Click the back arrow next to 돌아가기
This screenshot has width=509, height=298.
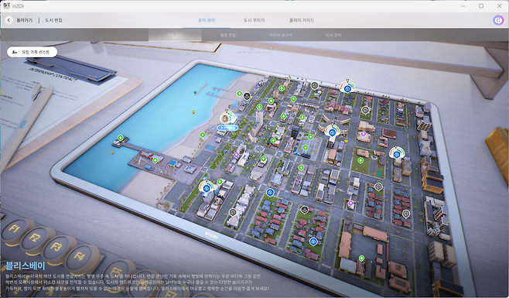[x=9, y=20]
